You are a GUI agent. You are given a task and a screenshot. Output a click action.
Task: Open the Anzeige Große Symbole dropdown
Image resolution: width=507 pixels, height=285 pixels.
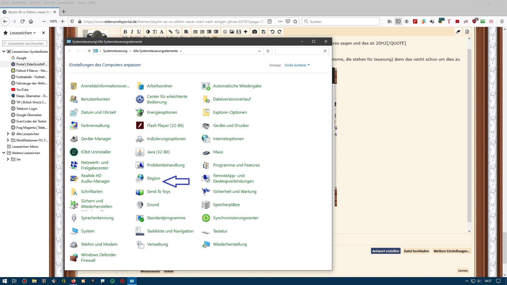click(x=297, y=65)
